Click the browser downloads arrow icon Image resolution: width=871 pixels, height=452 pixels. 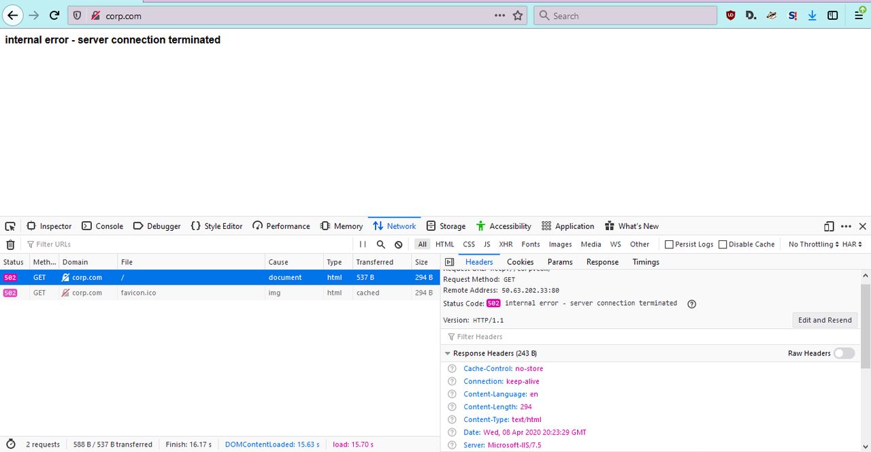click(812, 16)
